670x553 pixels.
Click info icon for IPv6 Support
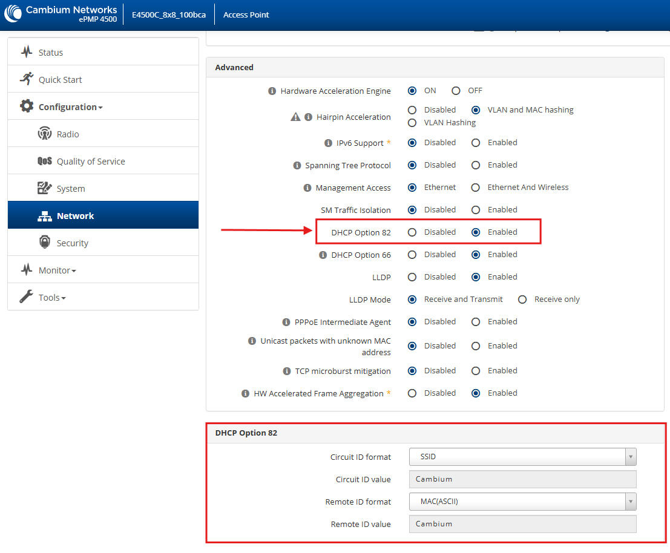328,143
